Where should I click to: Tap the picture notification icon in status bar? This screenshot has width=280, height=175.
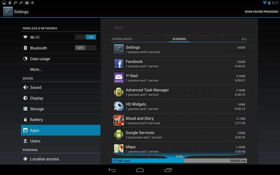[x=4, y=3]
